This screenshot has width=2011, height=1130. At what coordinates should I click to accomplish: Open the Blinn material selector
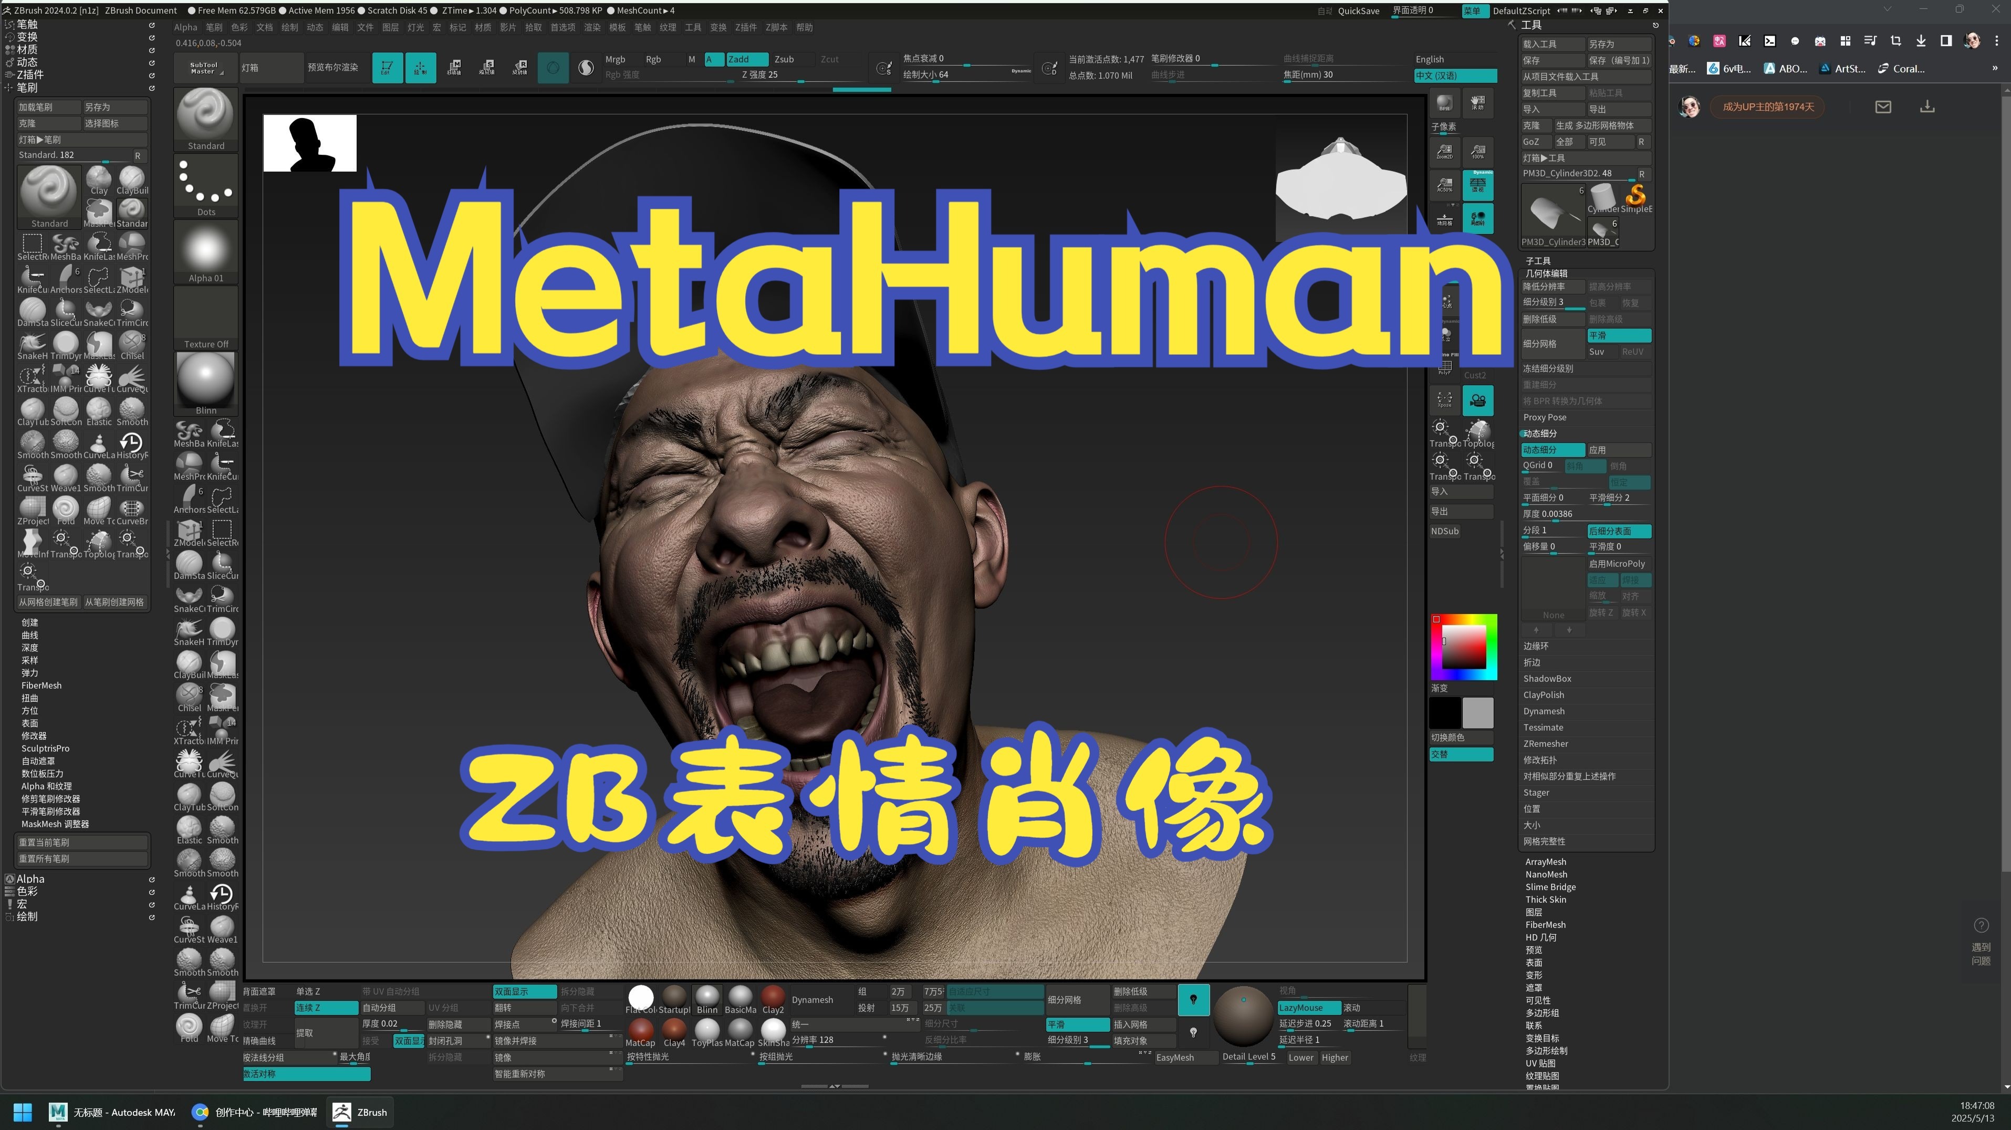tap(206, 383)
